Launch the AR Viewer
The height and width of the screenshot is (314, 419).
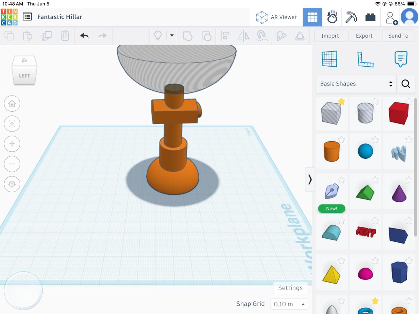[276, 17]
